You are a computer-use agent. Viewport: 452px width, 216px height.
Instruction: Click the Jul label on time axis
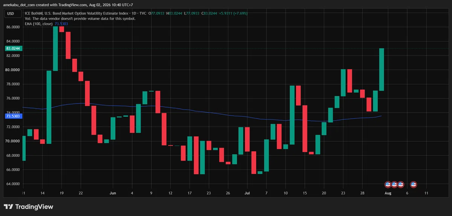pos(247,193)
